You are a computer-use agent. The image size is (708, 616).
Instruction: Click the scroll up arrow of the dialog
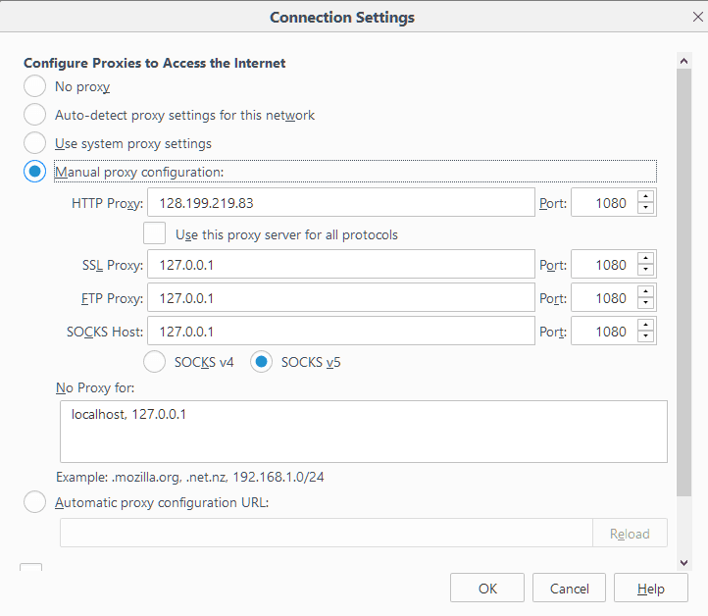684,61
